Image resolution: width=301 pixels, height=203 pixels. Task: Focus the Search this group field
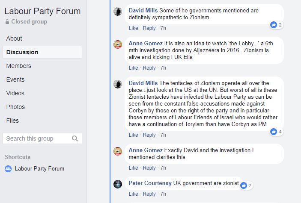(38, 138)
